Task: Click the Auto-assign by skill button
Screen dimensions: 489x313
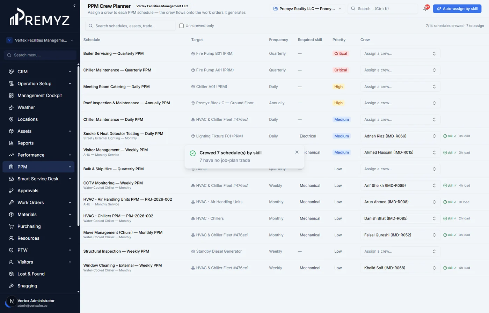Action: [457, 9]
